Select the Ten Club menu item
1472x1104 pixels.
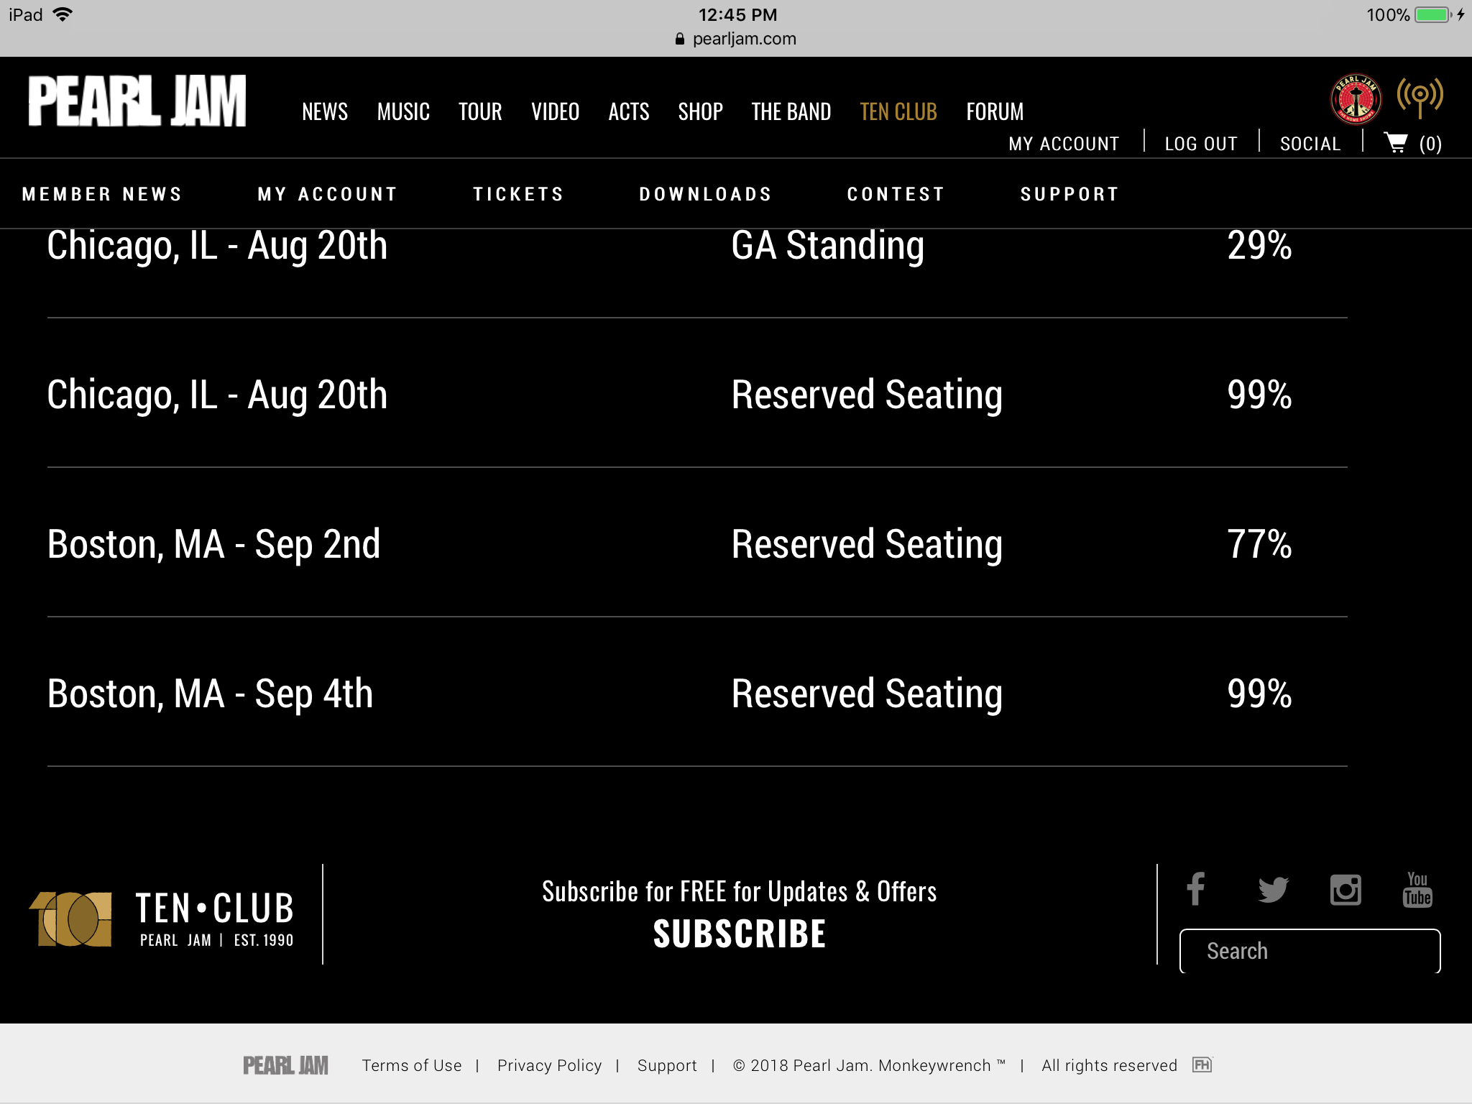click(x=898, y=112)
